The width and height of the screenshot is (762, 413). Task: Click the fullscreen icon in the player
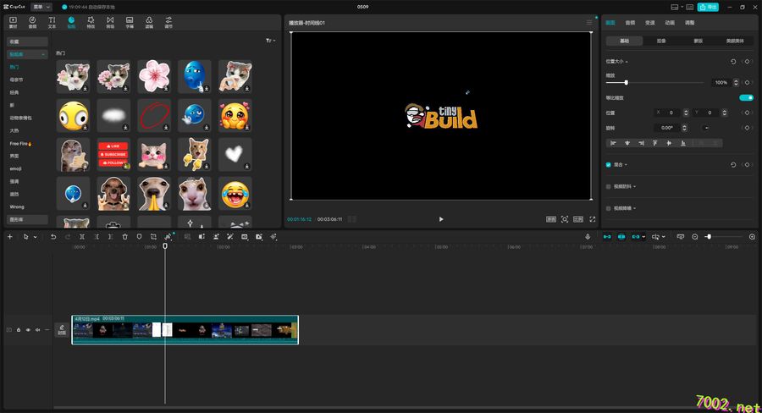(593, 219)
